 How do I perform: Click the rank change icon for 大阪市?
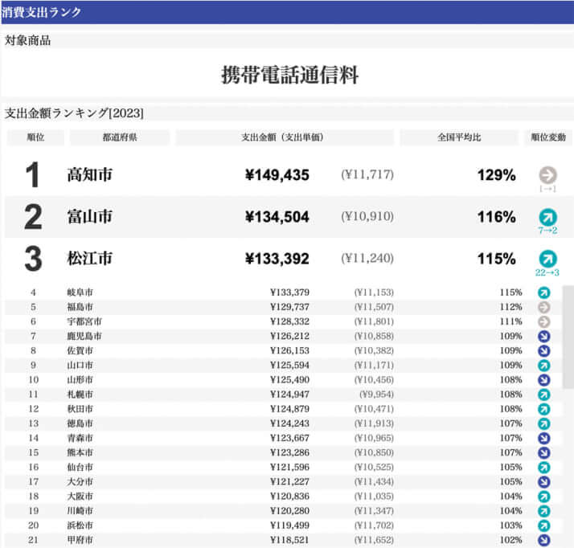click(543, 497)
